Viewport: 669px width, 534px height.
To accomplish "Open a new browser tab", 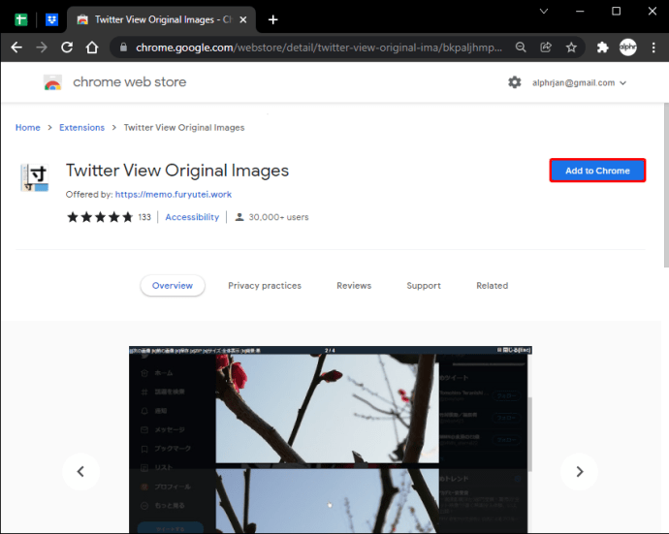I will [x=273, y=19].
